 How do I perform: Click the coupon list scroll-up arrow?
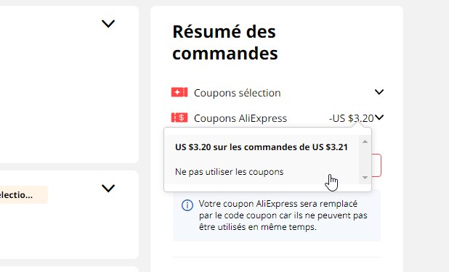pyautogui.click(x=365, y=141)
